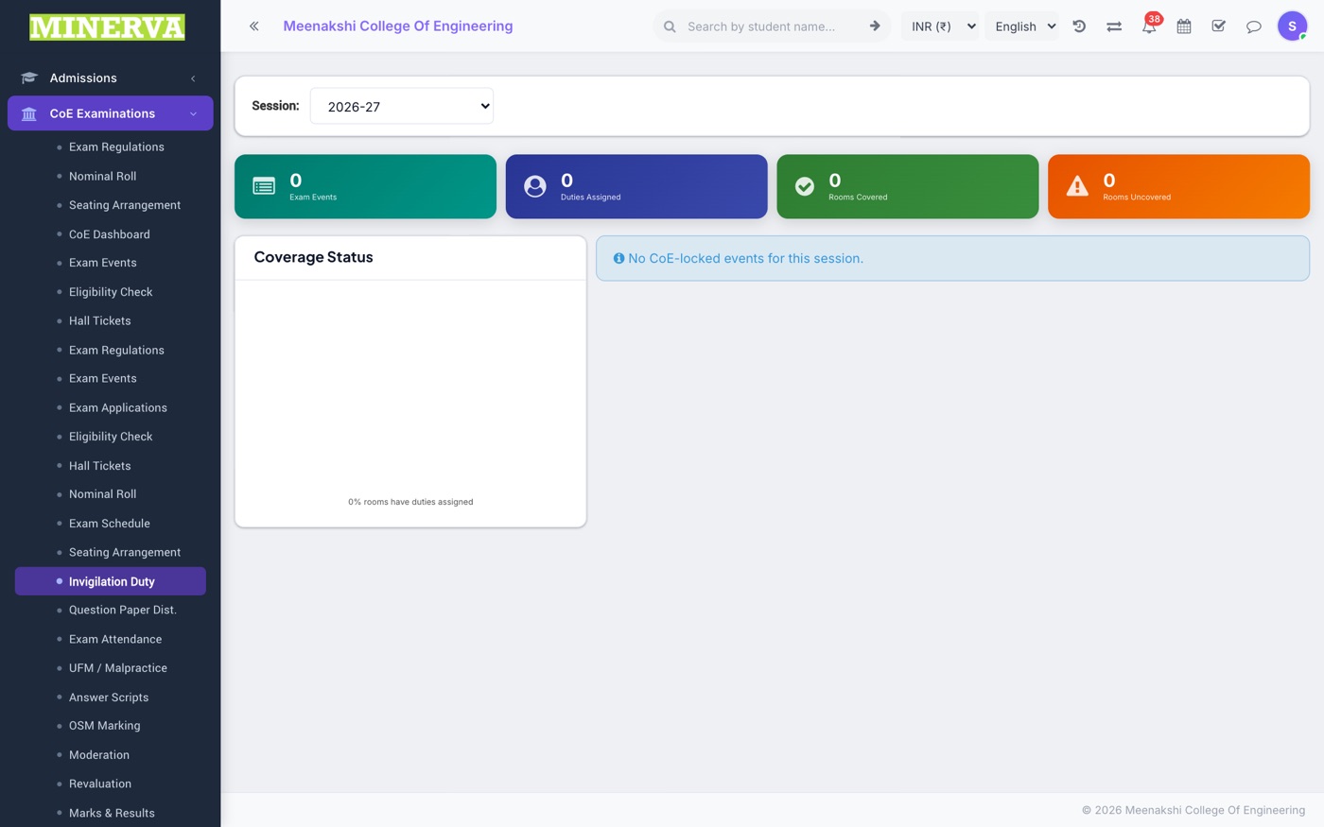Click the '0% rooms have duties assigned' text
This screenshot has height=827, width=1324.
coord(410,502)
